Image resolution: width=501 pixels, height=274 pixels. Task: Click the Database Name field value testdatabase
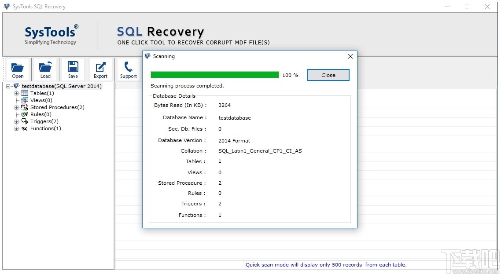coord(235,118)
